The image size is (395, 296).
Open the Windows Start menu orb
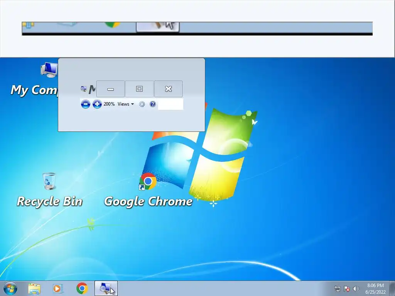click(x=10, y=288)
